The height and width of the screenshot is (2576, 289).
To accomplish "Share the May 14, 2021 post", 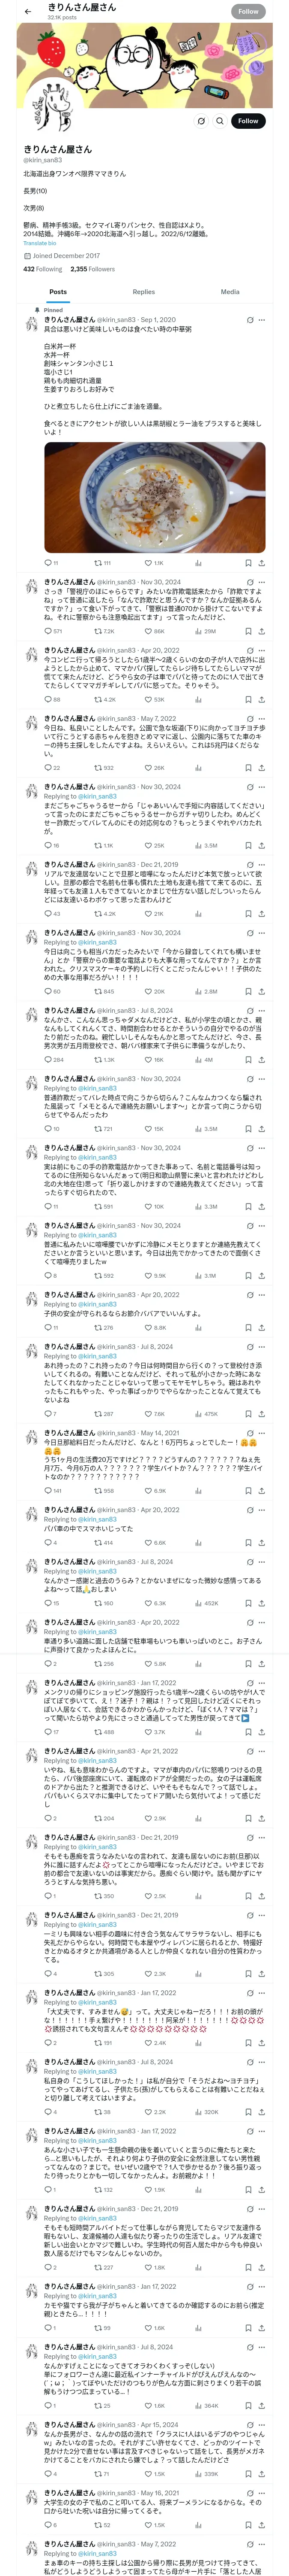I will 261,1491.
